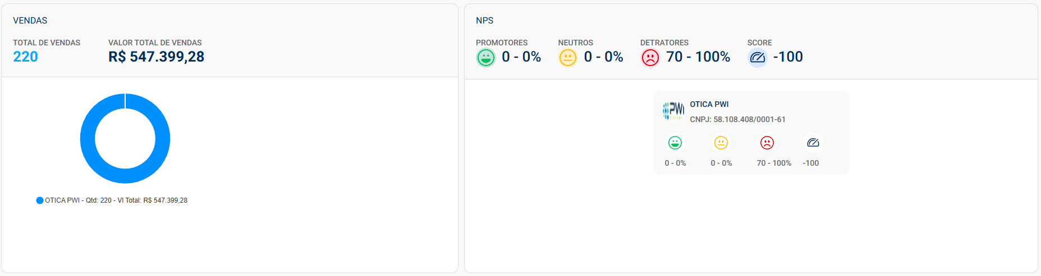Click the green Promotores smiley icon

point(485,58)
